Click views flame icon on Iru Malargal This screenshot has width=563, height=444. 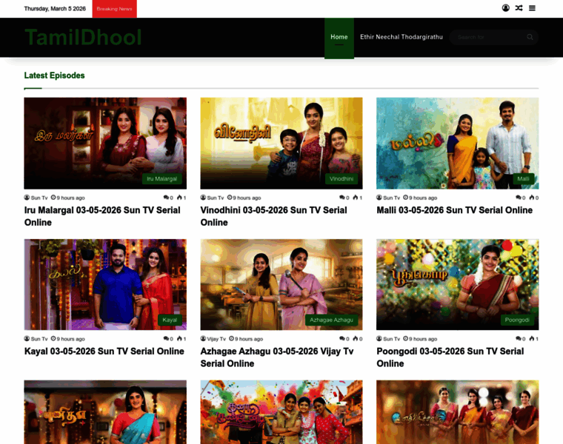(179, 198)
